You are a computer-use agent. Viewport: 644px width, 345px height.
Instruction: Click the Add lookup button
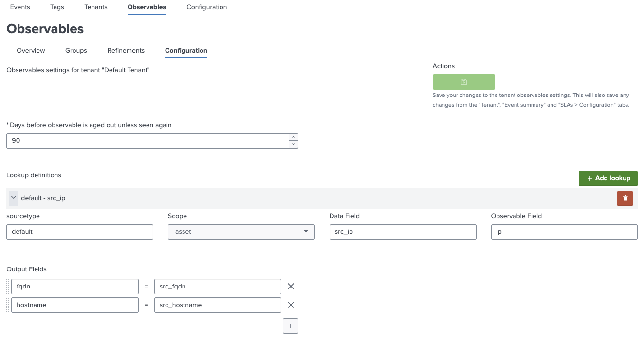pos(608,178)
